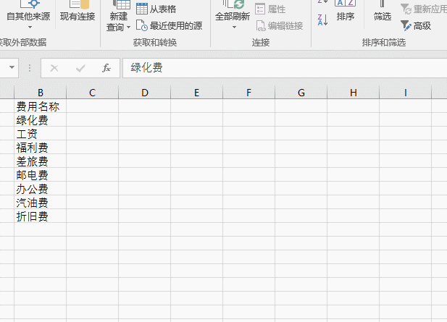Select column D header
The image size is (447, 322).
pos(145,93)
